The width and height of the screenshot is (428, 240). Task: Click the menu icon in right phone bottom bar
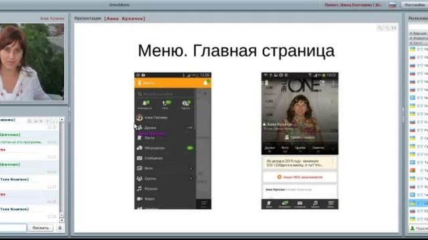[x=330, y=204]
